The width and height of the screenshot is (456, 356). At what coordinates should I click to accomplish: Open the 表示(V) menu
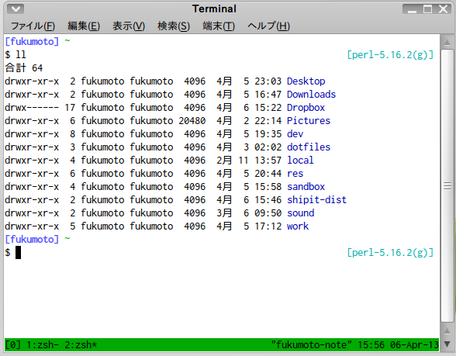(x=129, y=26)
